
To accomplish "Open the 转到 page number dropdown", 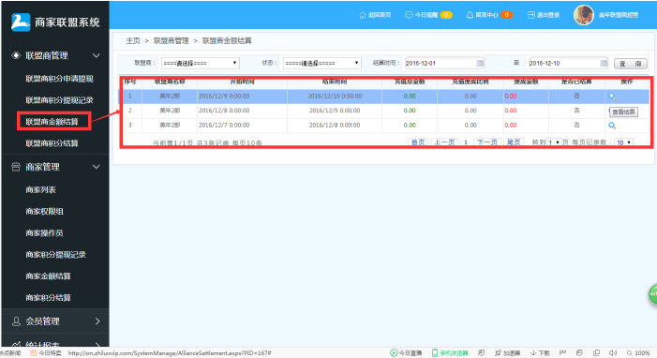I will coord(554,142).
